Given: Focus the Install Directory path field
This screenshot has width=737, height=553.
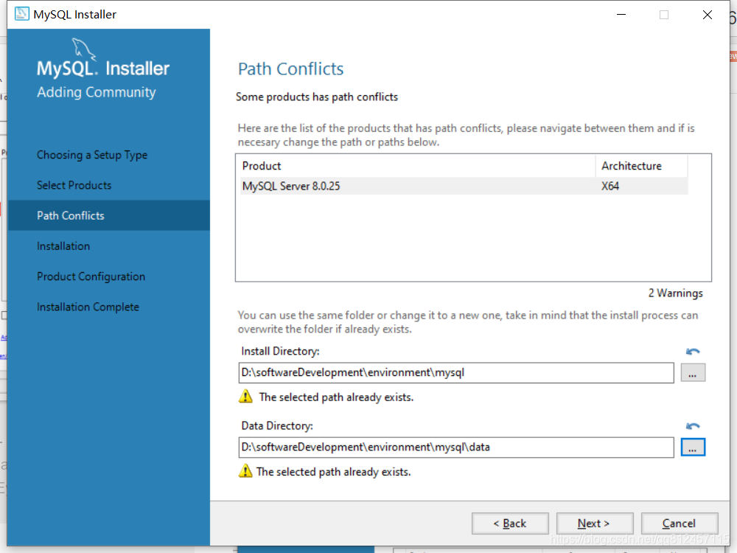Looking at the screenshot, I should 456,373.
